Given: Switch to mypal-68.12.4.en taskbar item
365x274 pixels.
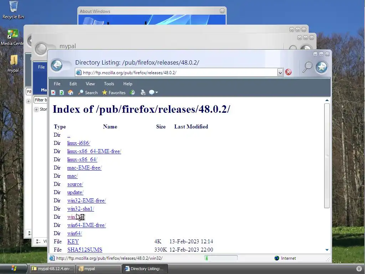Looking at the screenshot, I should [x=52, y=269].
